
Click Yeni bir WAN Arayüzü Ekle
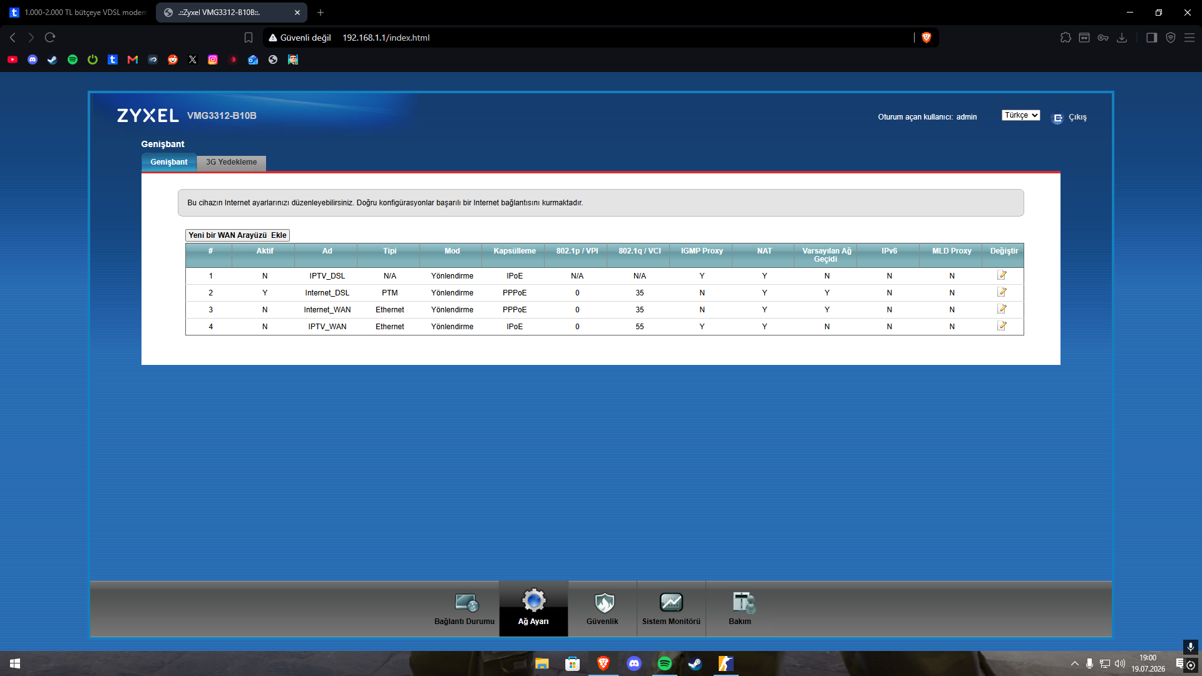click(x=237, y=235)
